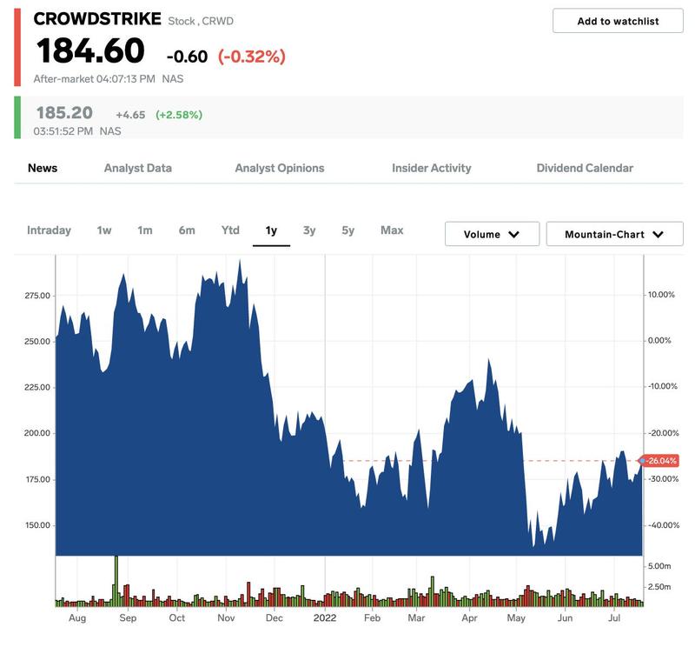
Task: Click the 185.20 closing price
Action: pos(64,113)
